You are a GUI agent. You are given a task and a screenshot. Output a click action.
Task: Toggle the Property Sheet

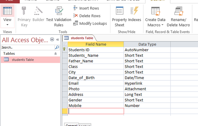point(119,17)
